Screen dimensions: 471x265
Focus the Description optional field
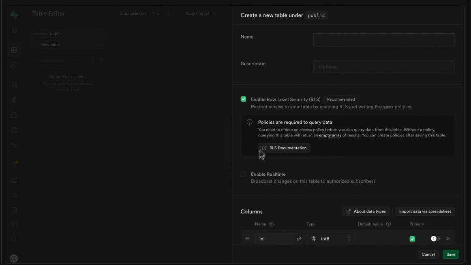383,67
